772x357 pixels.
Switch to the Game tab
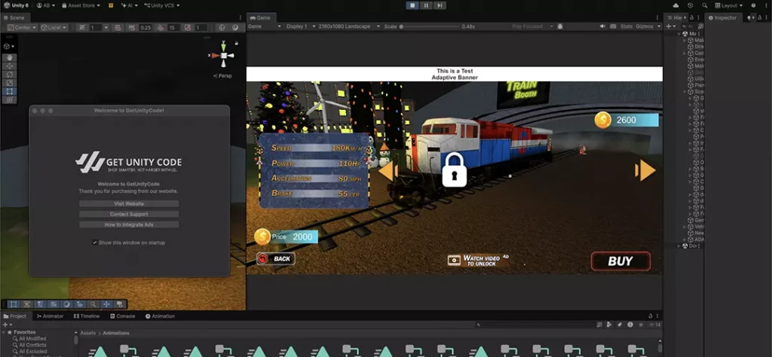click(x=260, y=18)
